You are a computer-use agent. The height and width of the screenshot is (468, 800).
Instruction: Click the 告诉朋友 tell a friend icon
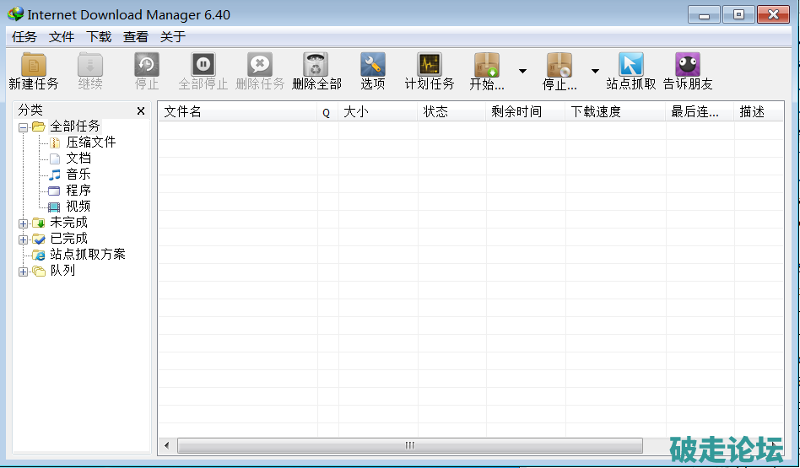click(688, 65)
